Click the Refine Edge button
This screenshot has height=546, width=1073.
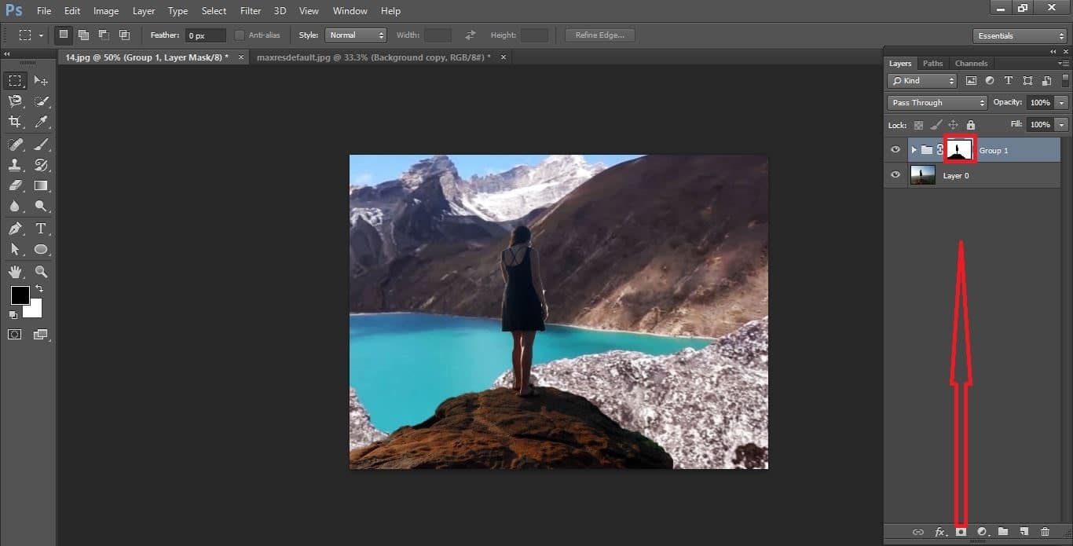[x=599, y=35]
